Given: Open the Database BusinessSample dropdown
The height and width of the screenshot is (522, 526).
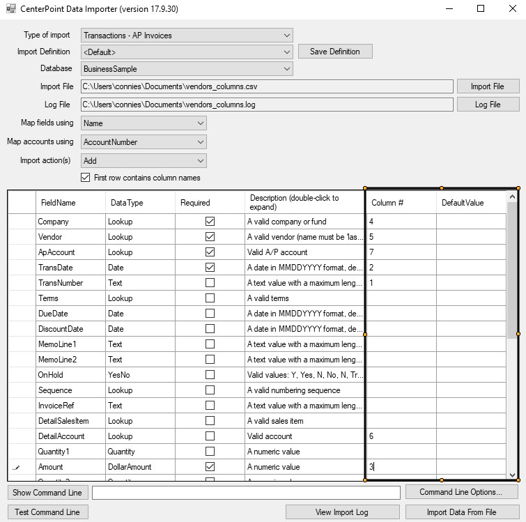Looking at the screenshot, I should (x=187, y=69).
